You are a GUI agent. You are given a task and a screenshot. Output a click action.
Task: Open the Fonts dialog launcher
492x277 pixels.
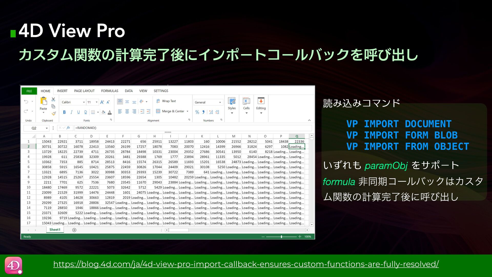click(x=111, y=120)
